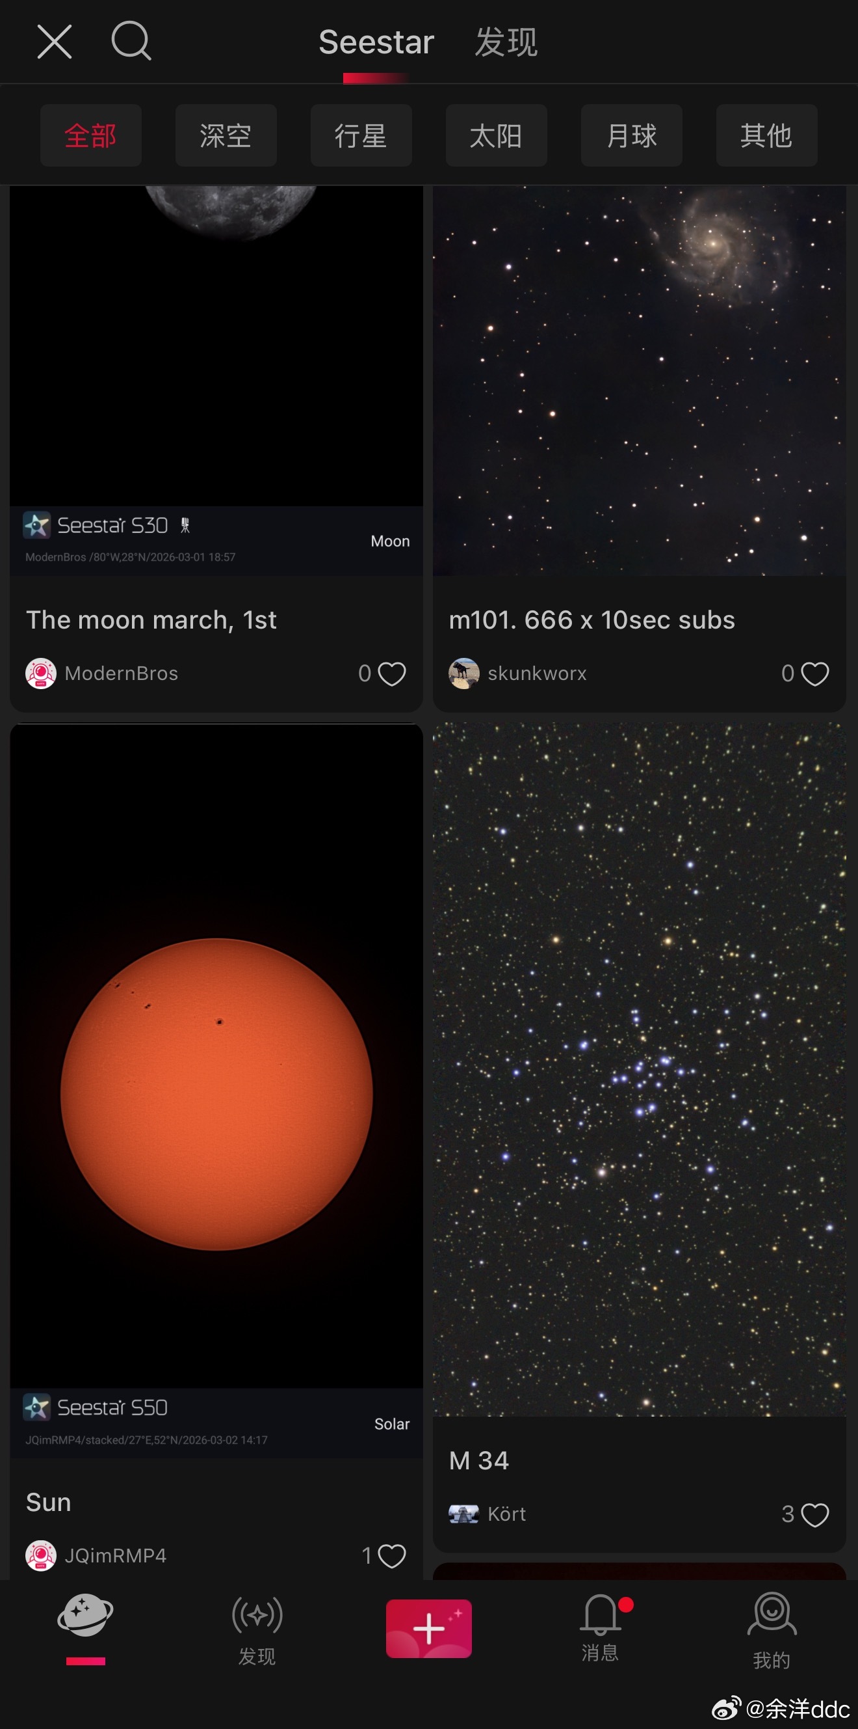Switch to the 发现 top tab
This screenshot has height=1729, width=858.
coord(506,42)
